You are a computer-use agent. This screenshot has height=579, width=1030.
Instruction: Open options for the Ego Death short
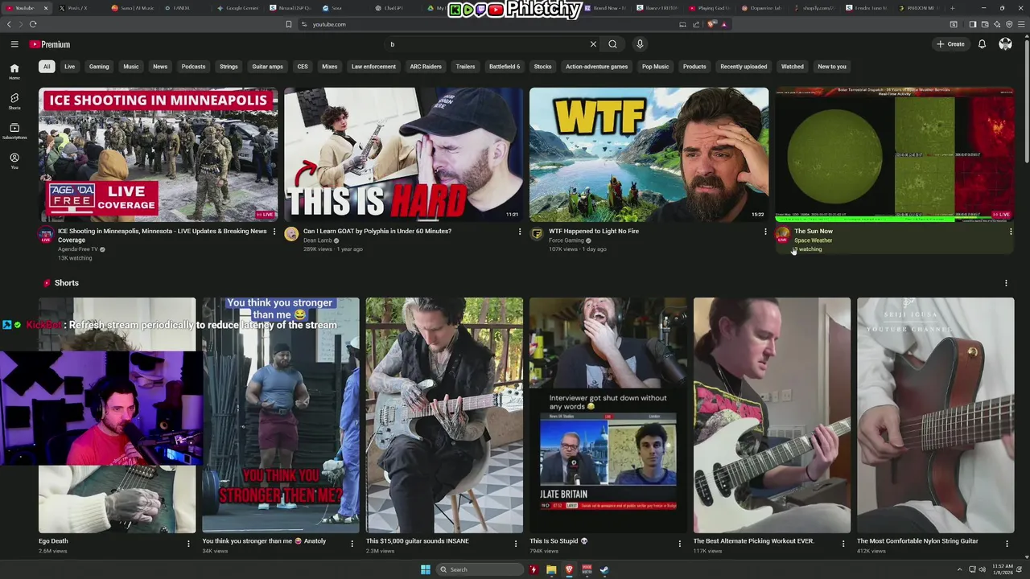pyautogui.click(x=188, y=544)
